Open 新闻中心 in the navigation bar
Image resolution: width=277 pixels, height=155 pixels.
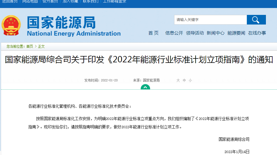(216, 33)
